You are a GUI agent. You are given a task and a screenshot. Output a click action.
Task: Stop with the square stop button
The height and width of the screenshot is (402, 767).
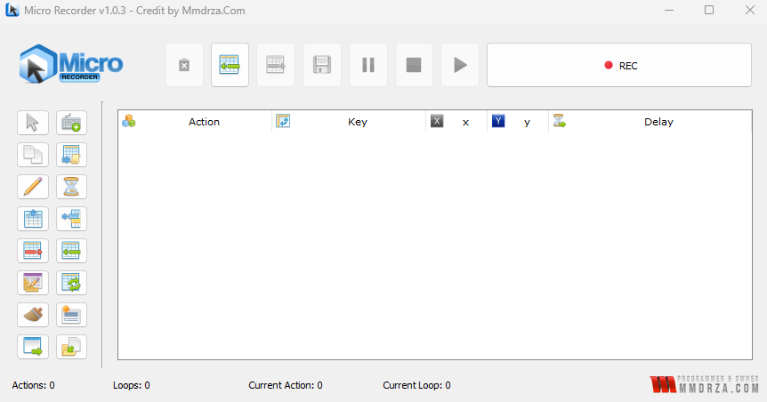tap(414, 65)
